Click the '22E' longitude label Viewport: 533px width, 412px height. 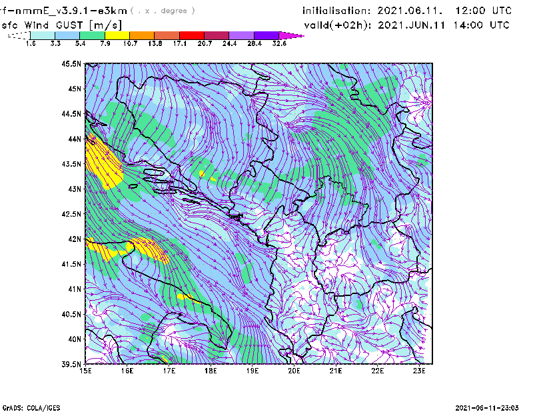coord(378,371)
